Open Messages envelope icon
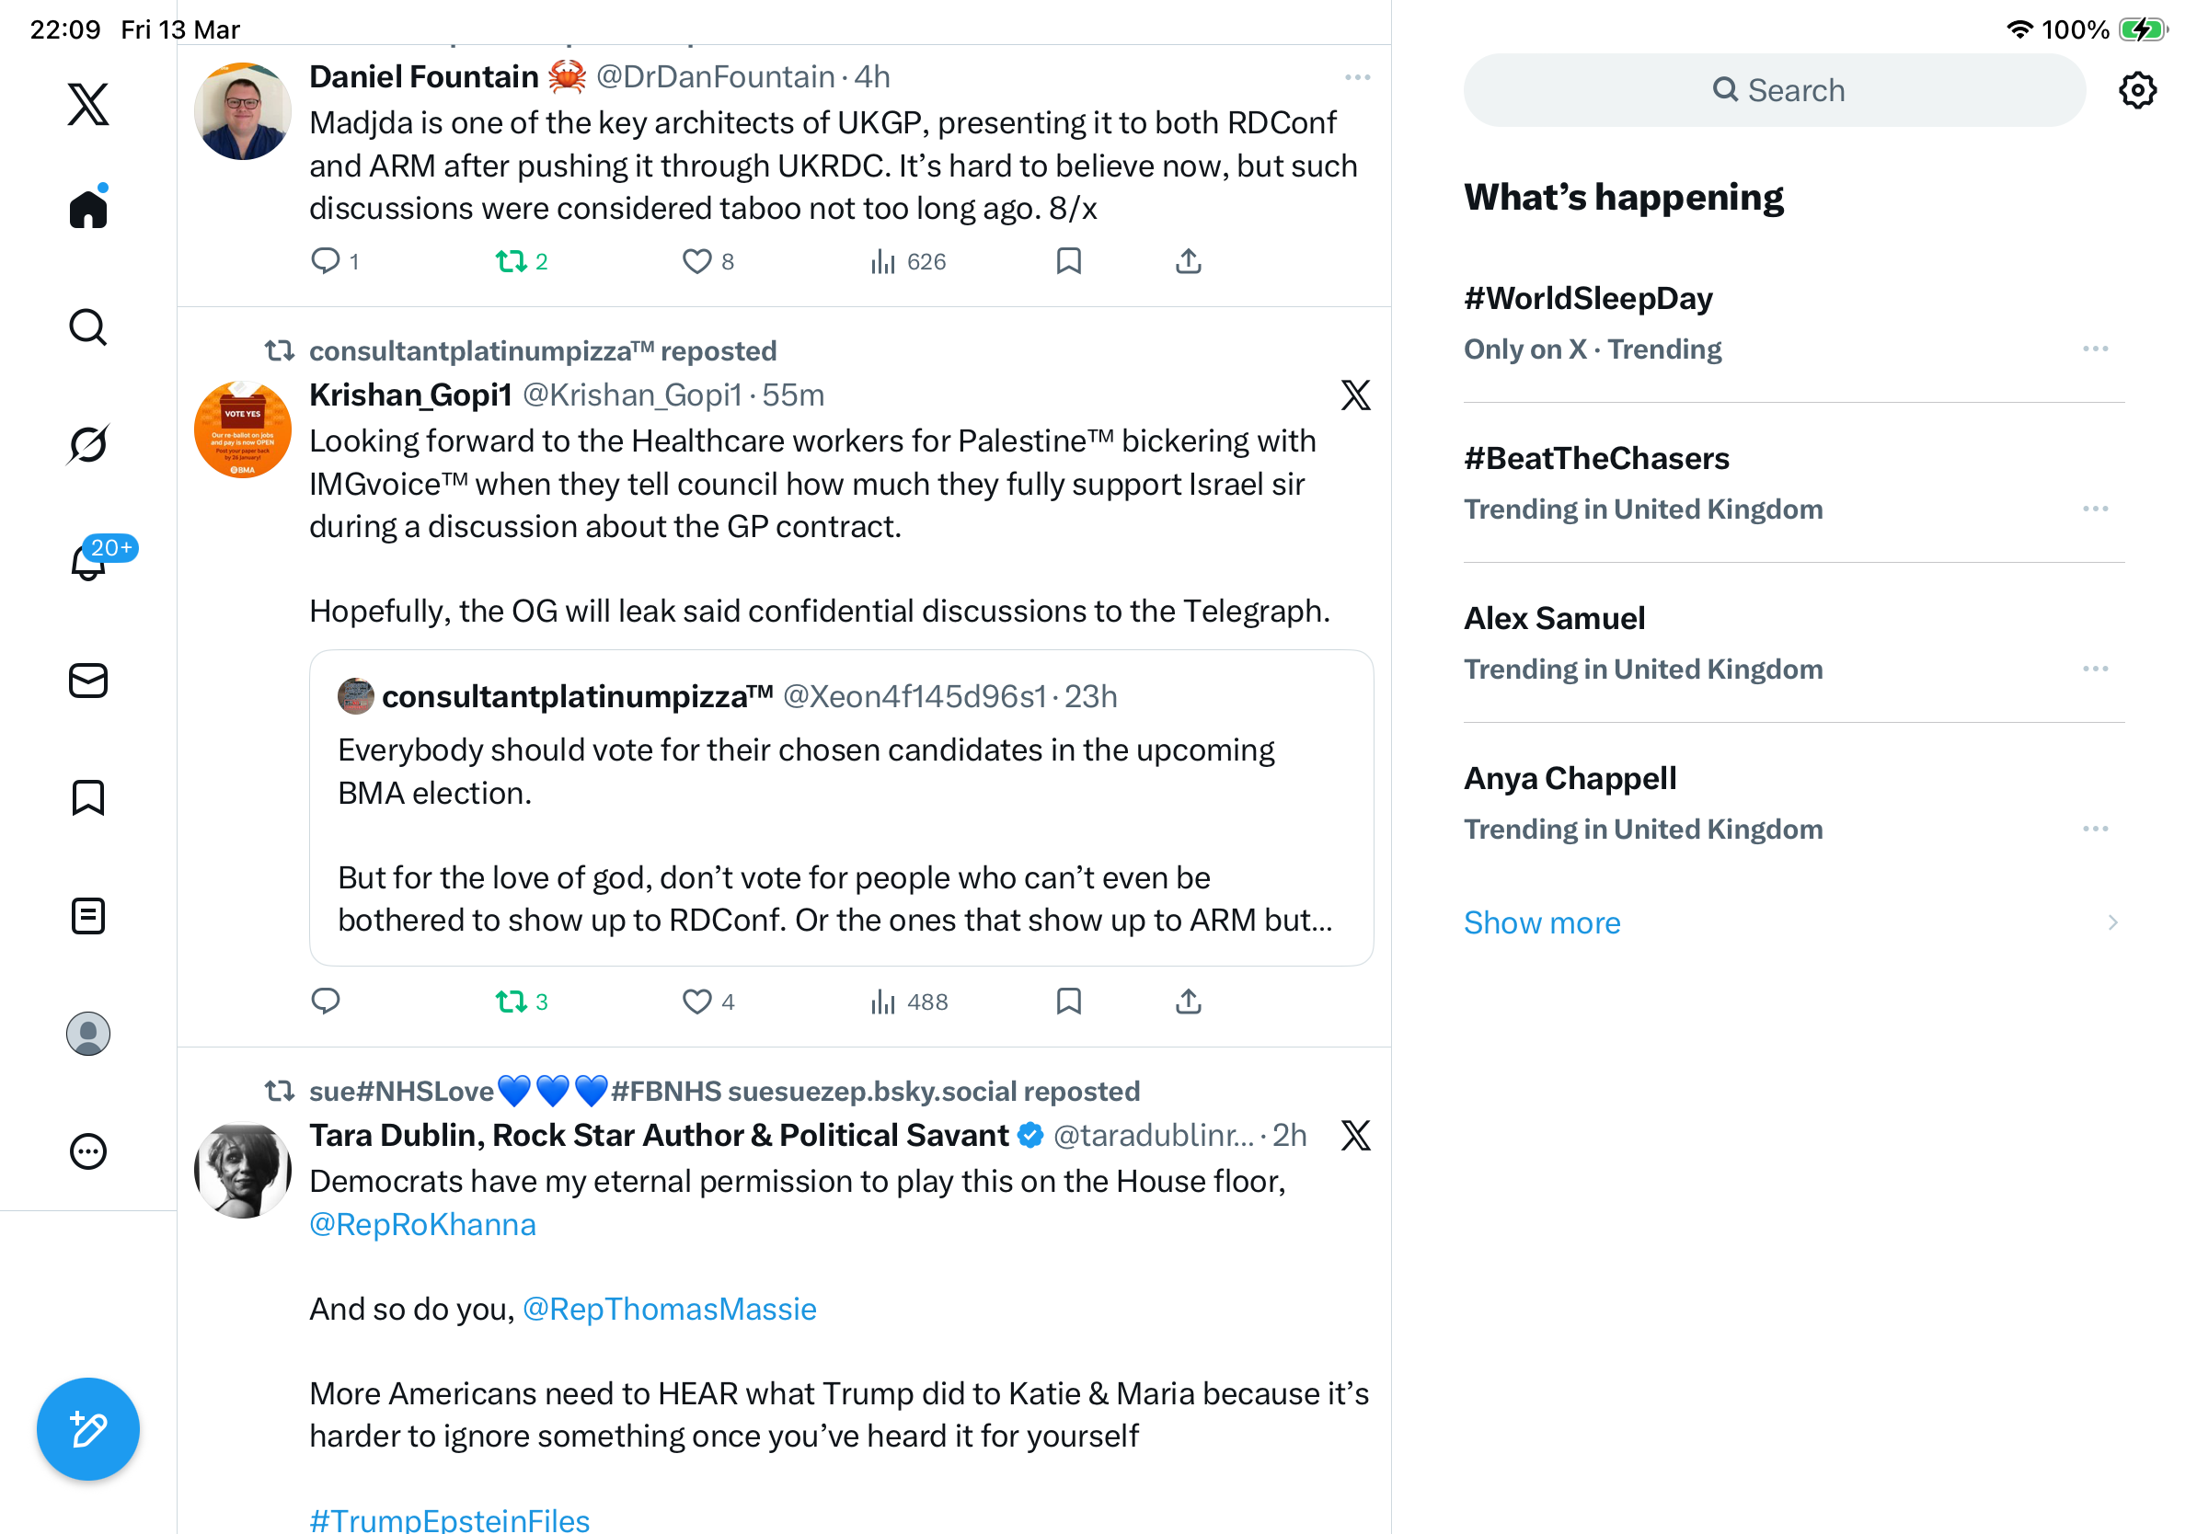2197x1534 pixels. click(x=88, y=681)
